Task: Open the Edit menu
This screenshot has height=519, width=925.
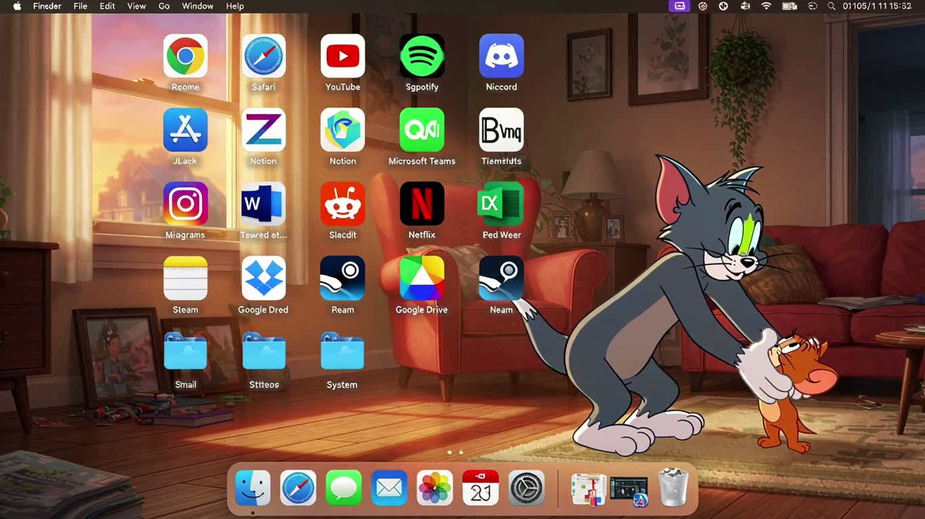Action: click(108, 6)
